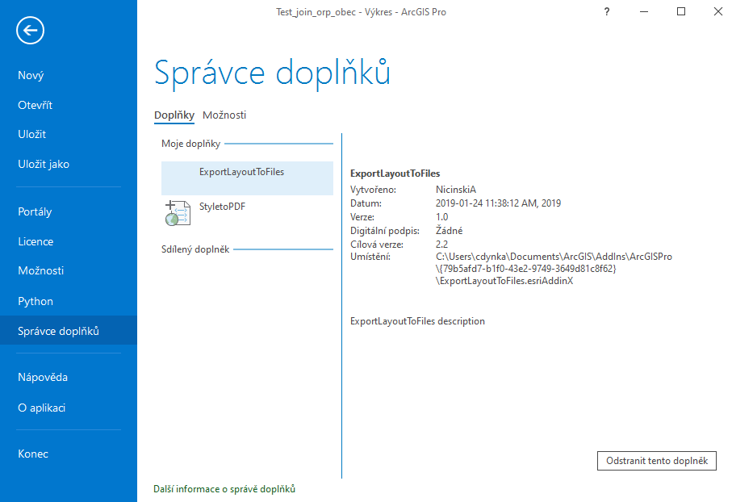Click the date value 2019-01-24 11:38:12 AM
Viewport: 732px width, 502px height.
498,203
